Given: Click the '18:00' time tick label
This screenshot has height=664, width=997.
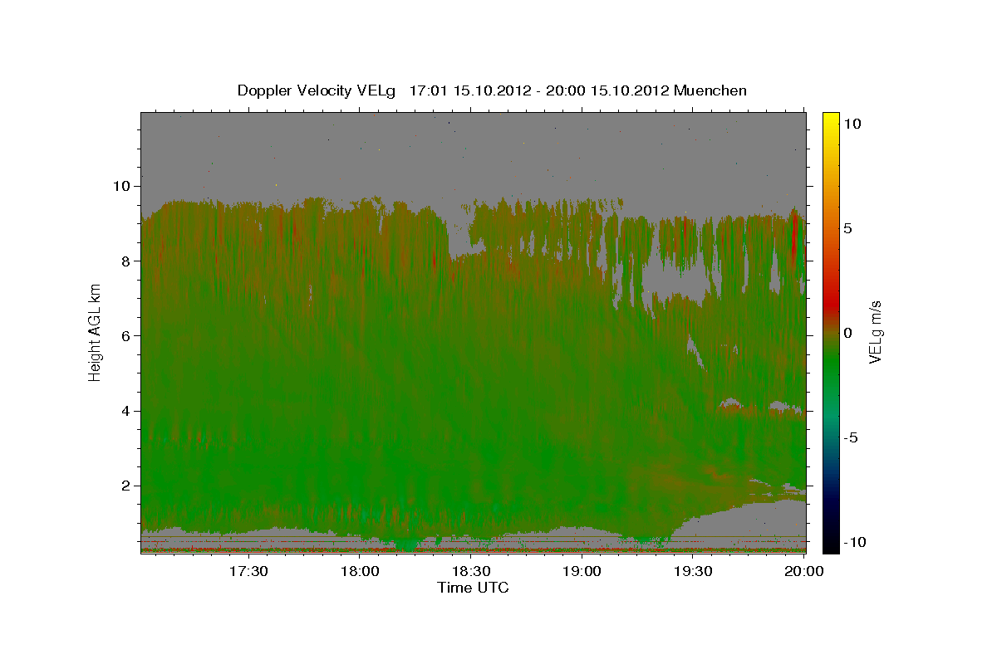Looking at the screenshot, I should point(359,572).
